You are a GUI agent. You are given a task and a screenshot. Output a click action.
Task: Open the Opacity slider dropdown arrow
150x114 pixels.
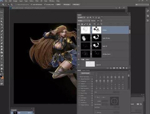[x=101, y=21]
